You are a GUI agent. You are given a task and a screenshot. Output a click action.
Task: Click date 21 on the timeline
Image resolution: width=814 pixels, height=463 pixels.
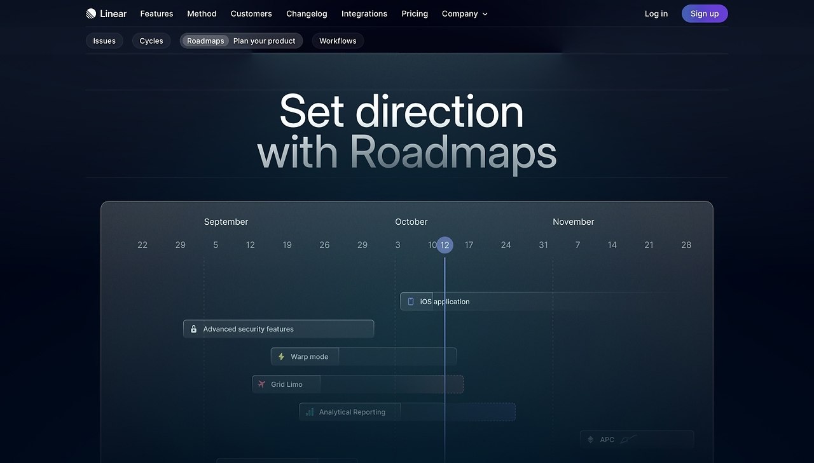tap(649, 245)
